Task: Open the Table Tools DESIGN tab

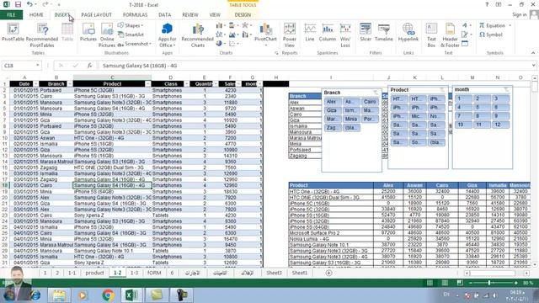Action: [x=243, y=15]
